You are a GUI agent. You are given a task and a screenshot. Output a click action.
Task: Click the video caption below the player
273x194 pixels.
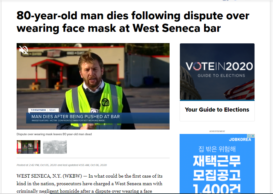[54, 134]
